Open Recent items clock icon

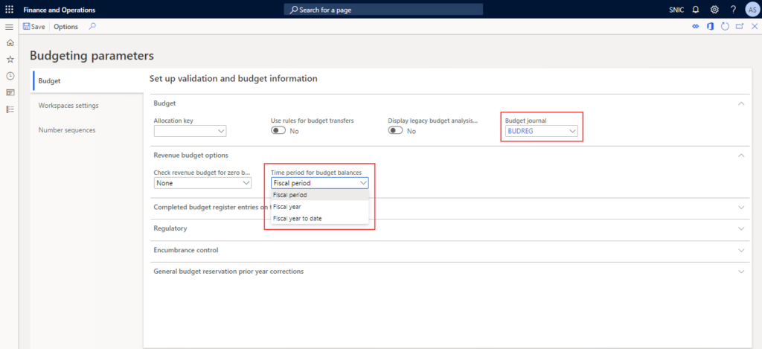tap(10, 76)
